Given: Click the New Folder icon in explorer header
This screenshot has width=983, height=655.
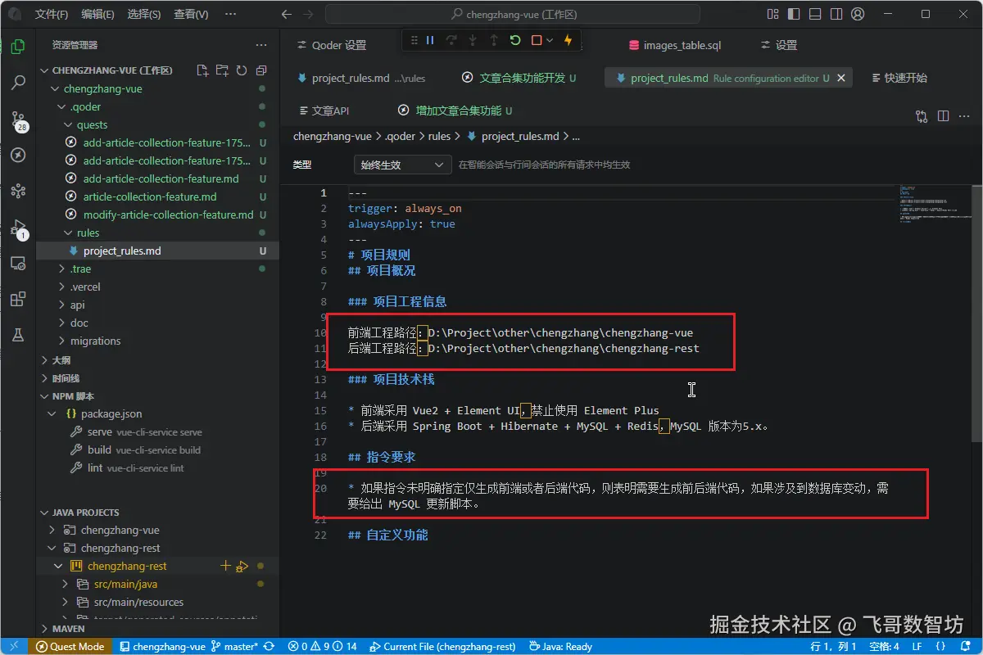Looking at the screenshot, I should point(222,70).
